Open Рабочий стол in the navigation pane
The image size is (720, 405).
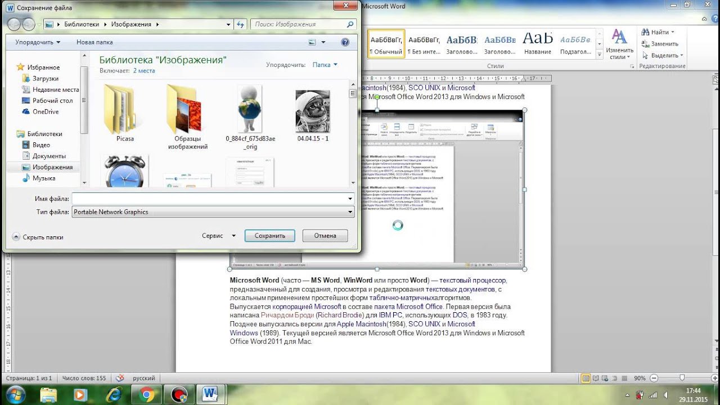coord(52,101)
